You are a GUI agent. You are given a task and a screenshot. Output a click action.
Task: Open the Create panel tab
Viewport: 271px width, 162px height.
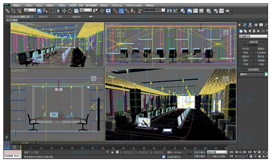point(240,25)
